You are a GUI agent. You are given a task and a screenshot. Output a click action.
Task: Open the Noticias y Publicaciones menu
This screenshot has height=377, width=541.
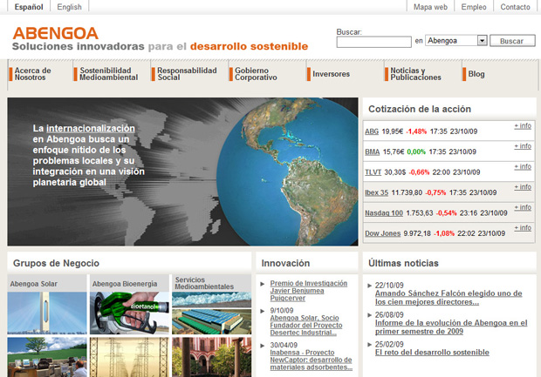point(415,74)
